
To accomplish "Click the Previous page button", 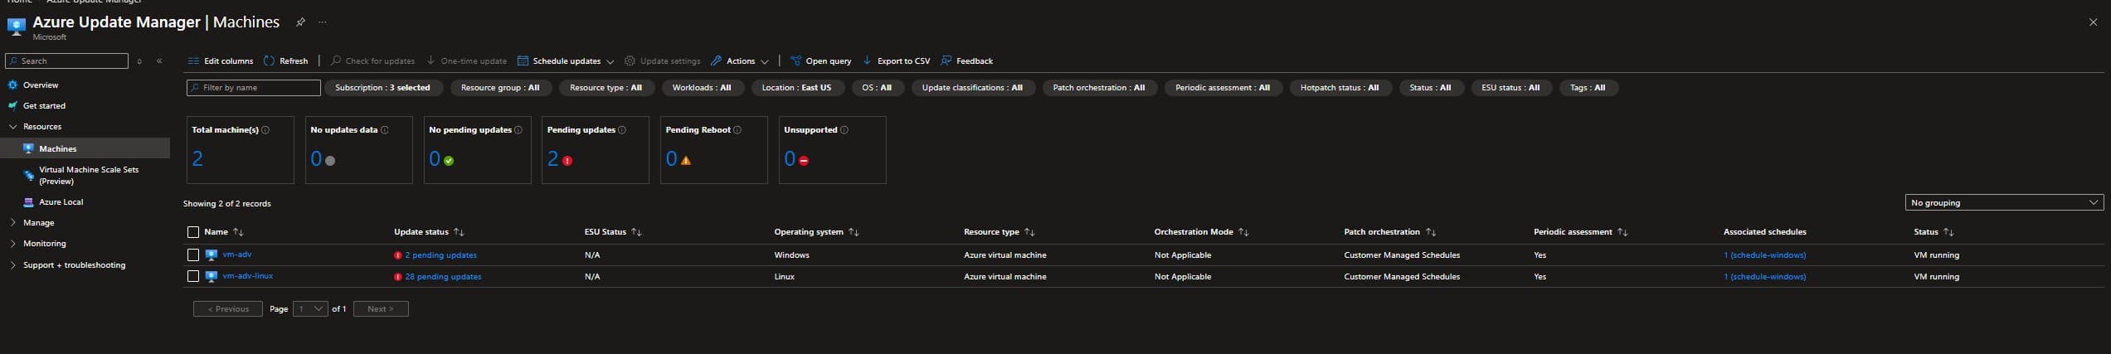I will [228, 309].
